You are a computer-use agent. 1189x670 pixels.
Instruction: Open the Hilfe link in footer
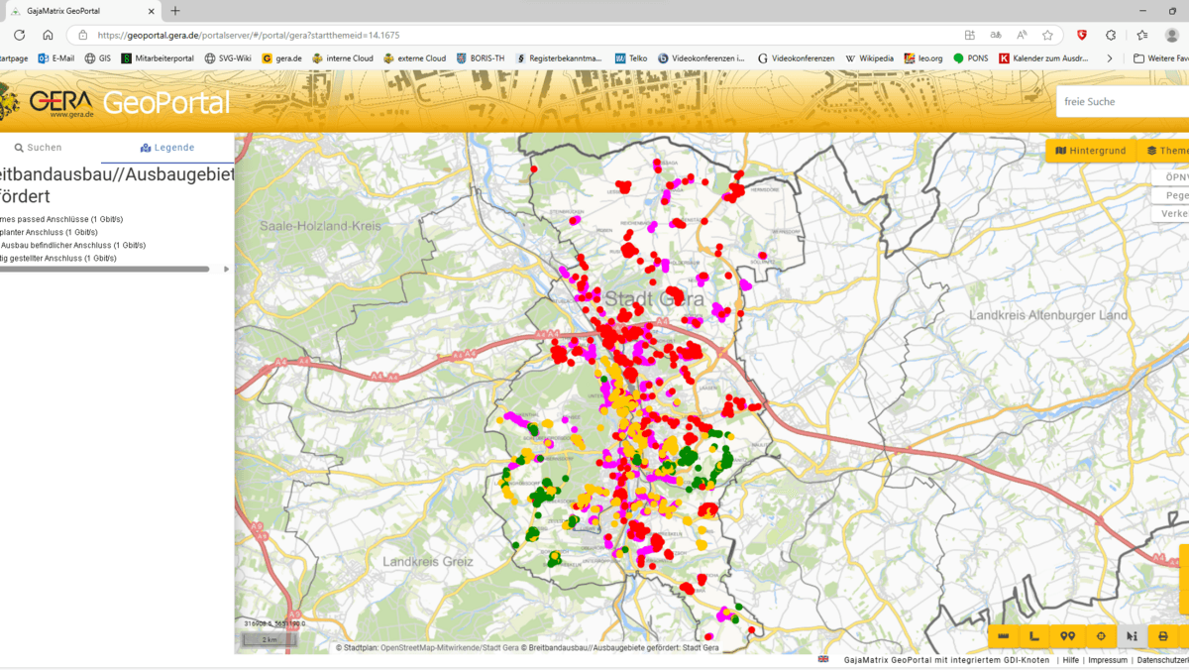[1070, 660]
